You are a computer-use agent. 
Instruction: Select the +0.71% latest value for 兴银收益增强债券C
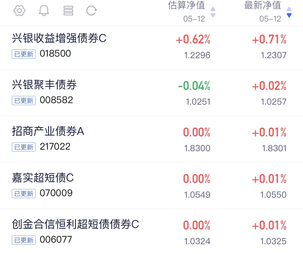pyautogui.click(x=269, y=39)
